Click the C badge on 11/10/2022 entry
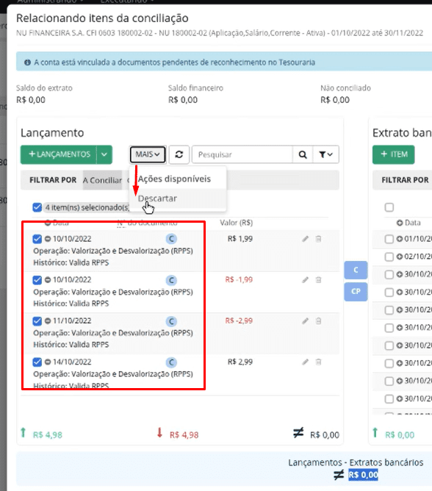 [x=171, y=321]
